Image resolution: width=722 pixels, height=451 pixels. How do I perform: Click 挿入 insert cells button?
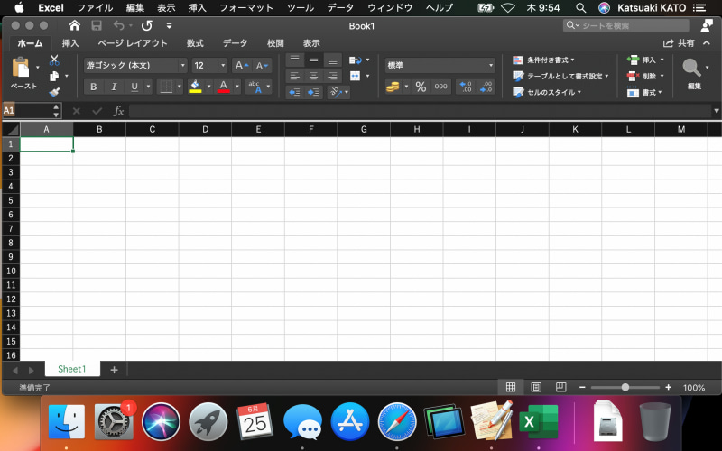tap(645, 60)
